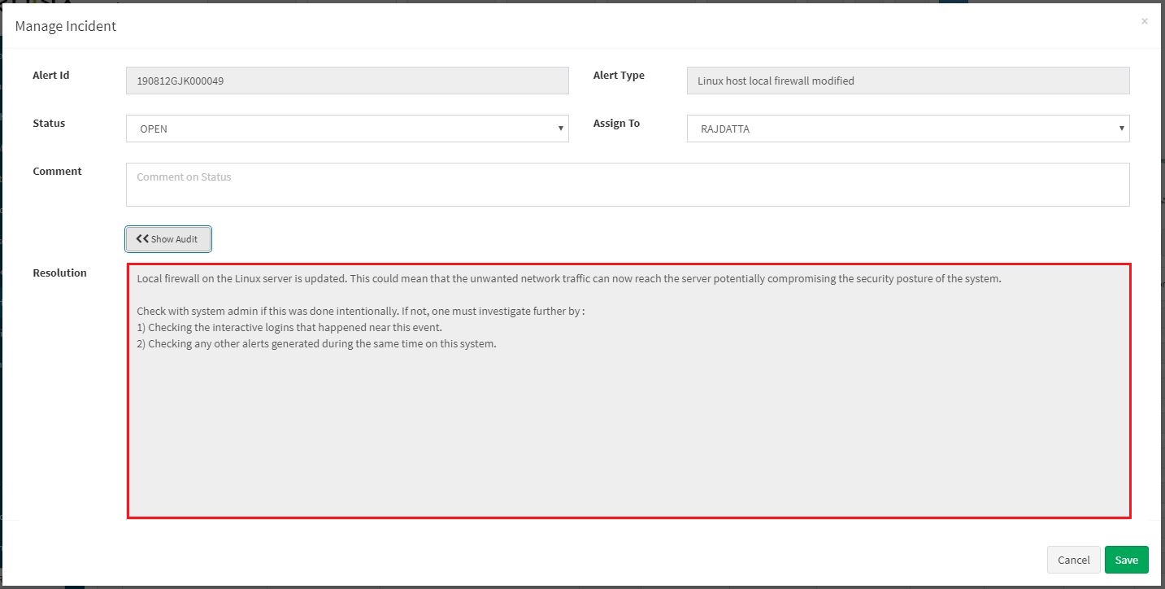
Task: Click the 'Check with system admin' line
Action: pos(361,311)
